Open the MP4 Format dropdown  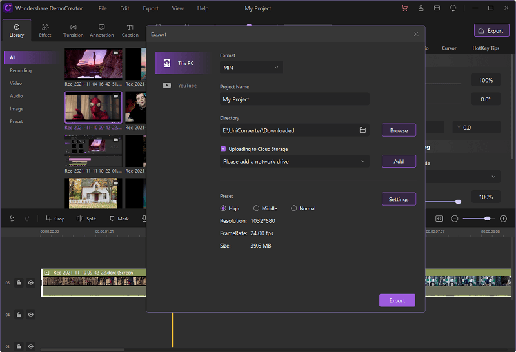click(x=251, y=68)
